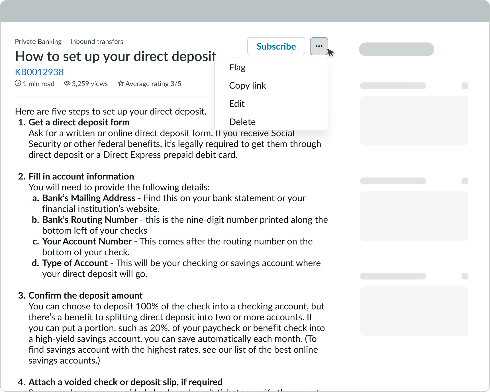490x392 pixels.
Task: Choose Delete from the options menu
Action: tap(242, 122)
